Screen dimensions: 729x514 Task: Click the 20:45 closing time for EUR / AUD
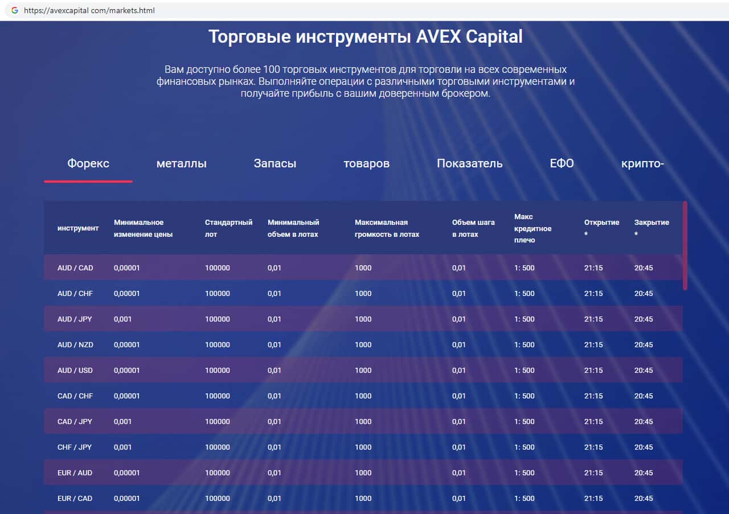(644, 472)
